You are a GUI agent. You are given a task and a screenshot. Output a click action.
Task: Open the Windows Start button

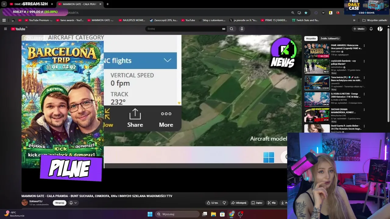tap(150, 214)
